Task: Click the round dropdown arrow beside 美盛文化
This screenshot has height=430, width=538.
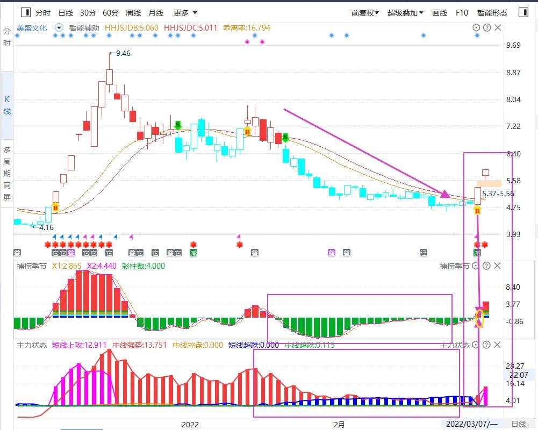Action: (x=59, y=27)
